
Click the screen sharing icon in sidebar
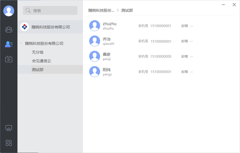coord(9,128)
